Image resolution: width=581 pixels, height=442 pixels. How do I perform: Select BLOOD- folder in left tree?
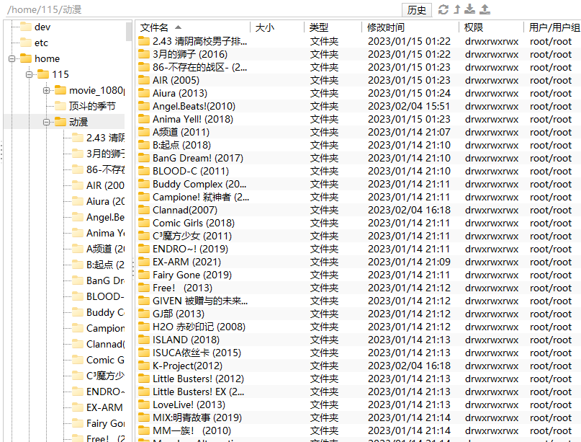pos(105,296)
